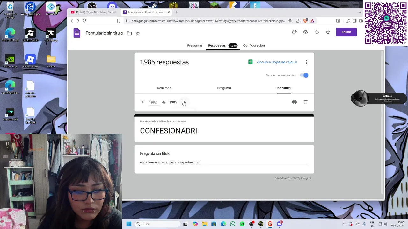The width and height of the screenshot is (408, 229).
Task: Open WhatsApp from the taskbar
Action: (233, 224)
